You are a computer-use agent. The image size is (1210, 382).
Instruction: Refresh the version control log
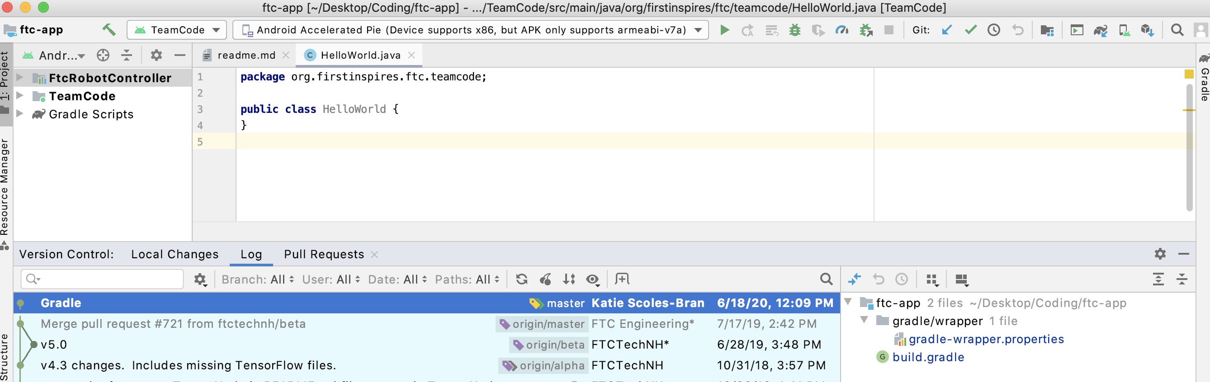click(521, 279)
